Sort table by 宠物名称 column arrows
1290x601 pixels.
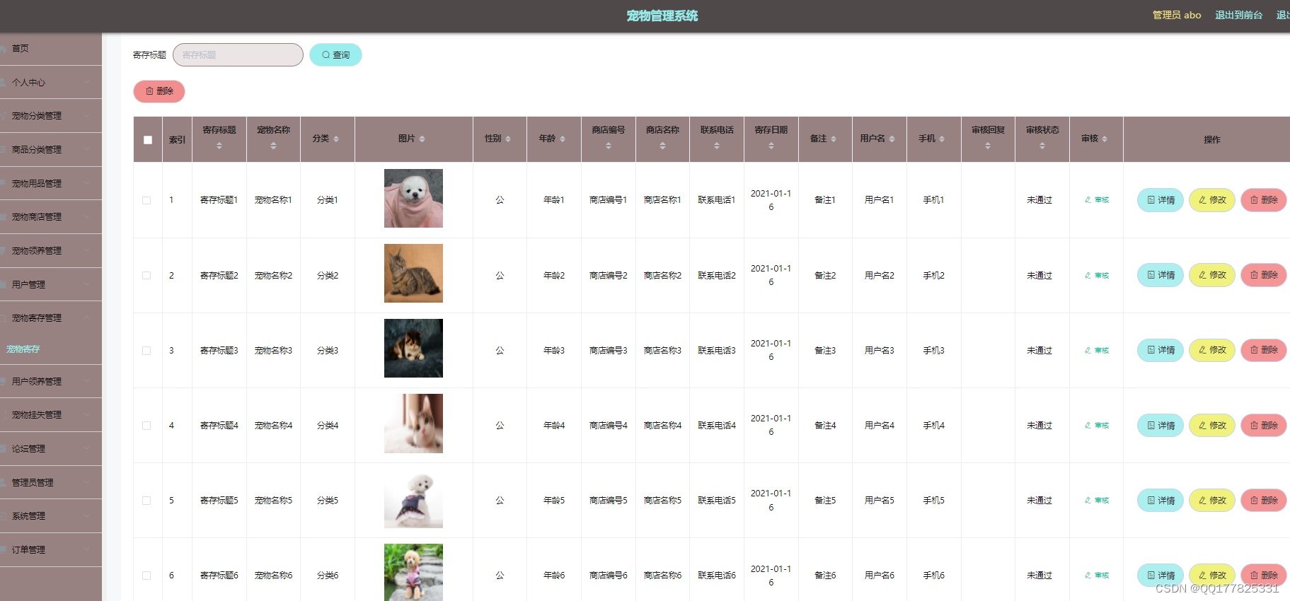pyautogui.click(x=274, y=146)
